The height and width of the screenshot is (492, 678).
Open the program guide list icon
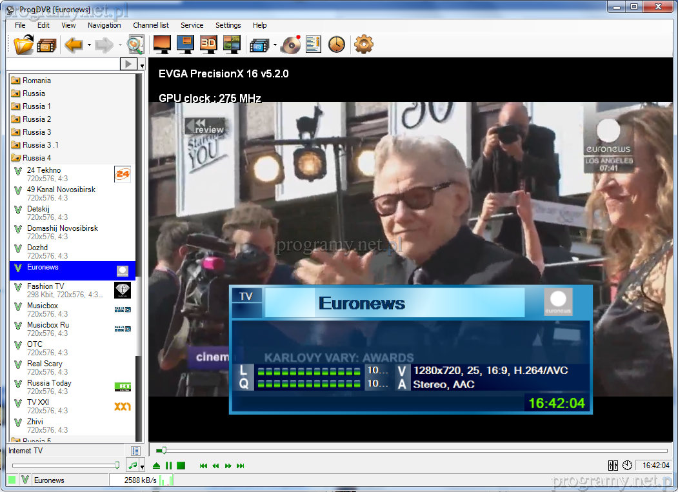tap(314, 44)
